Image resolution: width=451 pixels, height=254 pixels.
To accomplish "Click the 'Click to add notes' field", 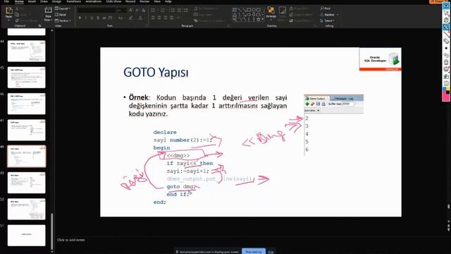I will 70,240.
